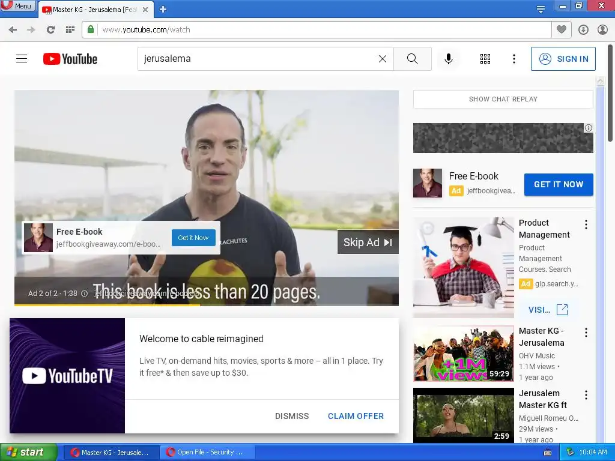Open the browser account profile icon
Image resolution: width=615 pixels, height=461 pixels.
(602, 30)
